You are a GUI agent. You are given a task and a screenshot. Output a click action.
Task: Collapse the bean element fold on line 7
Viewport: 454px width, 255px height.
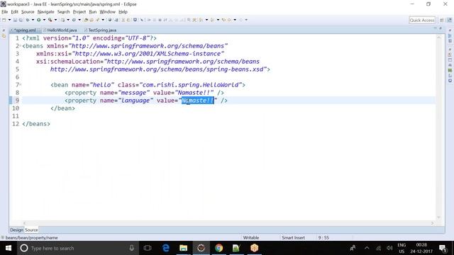[x=21, y=84]
